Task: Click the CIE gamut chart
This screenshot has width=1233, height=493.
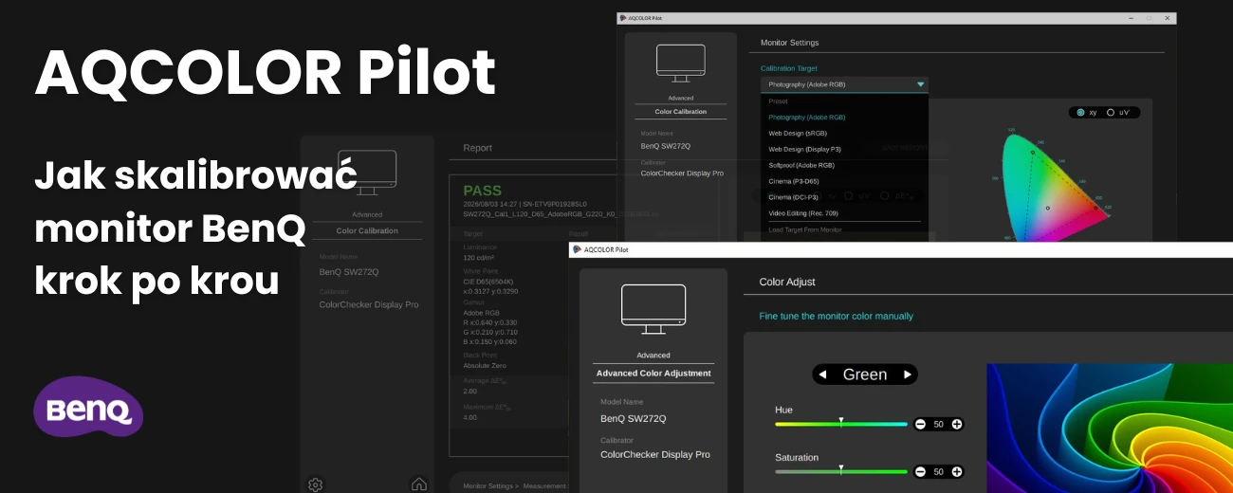Action: coord(1053,186)
